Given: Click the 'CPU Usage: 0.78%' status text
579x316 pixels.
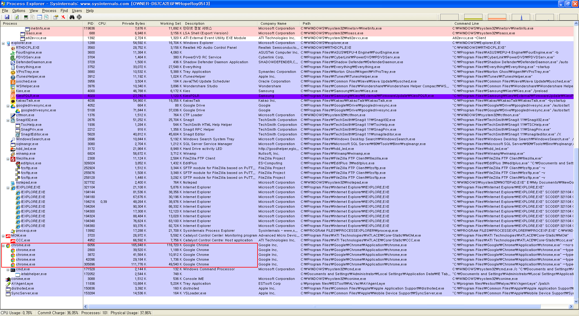Looking at the screenshot, I should click(17, 313).
